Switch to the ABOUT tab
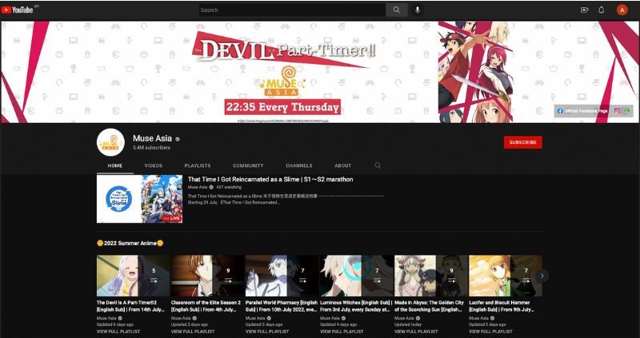The image size is (640, 338). pyautogui.click(x=343, y=165)
